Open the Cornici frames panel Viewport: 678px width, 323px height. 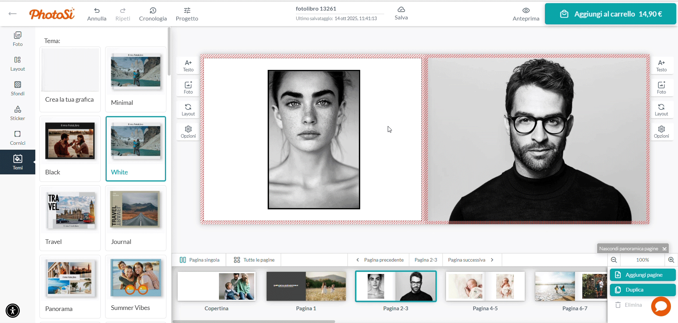pyautogui.click(x=18, y=138)
